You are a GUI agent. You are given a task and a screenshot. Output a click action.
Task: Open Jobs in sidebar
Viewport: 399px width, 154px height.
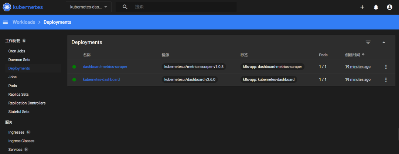pos(13,77)
